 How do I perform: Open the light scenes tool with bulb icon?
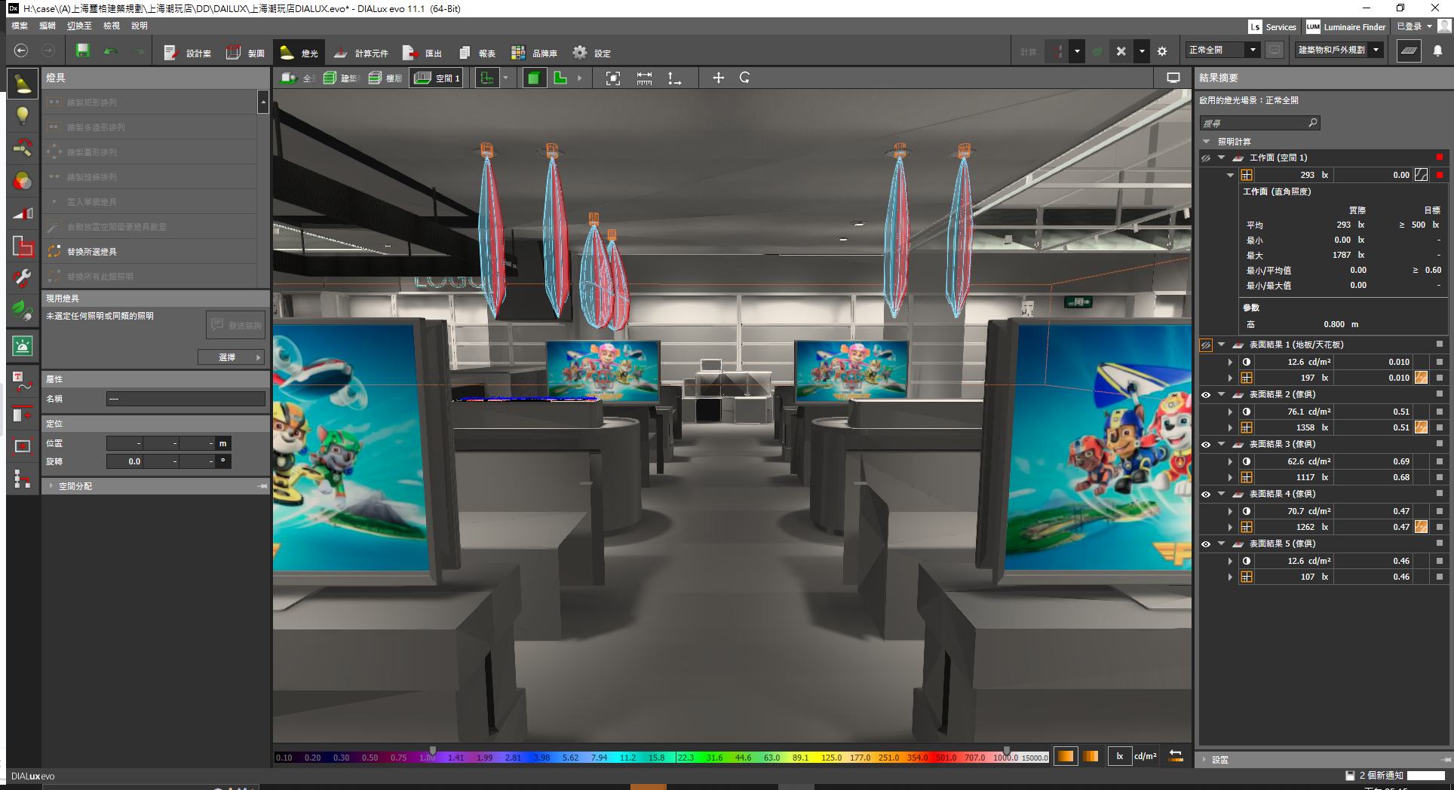[23, 115]
